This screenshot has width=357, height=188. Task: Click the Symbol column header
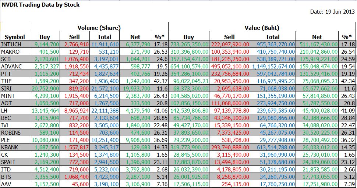point(15,37)
